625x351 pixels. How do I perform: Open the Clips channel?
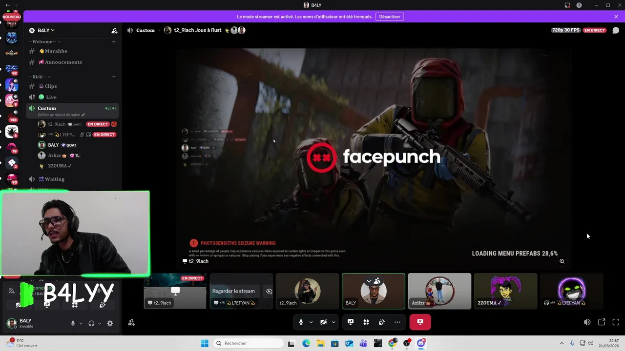pyautogui.click(x=73, y=86)
